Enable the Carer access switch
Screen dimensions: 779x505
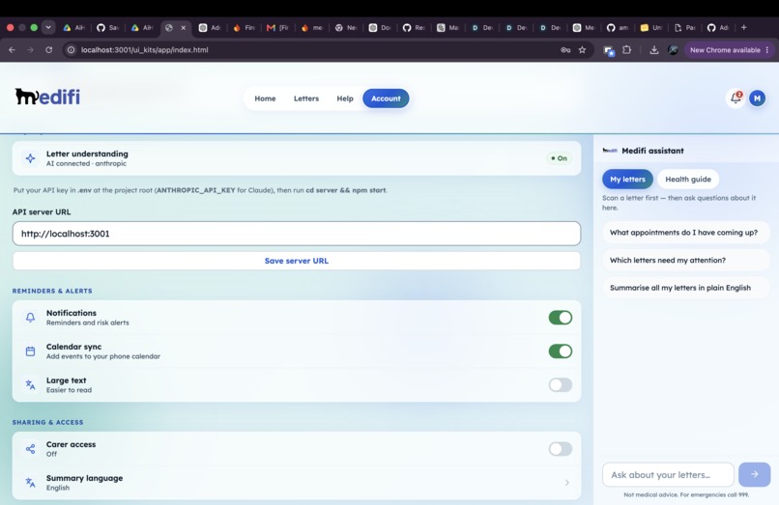click(561, 449)
